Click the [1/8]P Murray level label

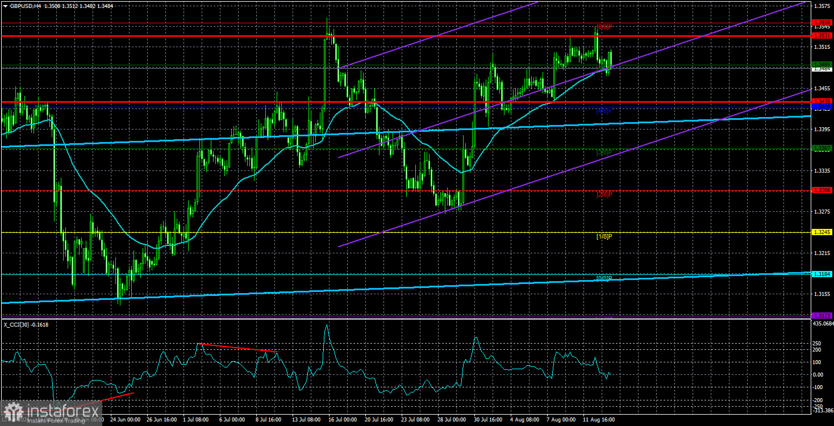tap(604, 236)
